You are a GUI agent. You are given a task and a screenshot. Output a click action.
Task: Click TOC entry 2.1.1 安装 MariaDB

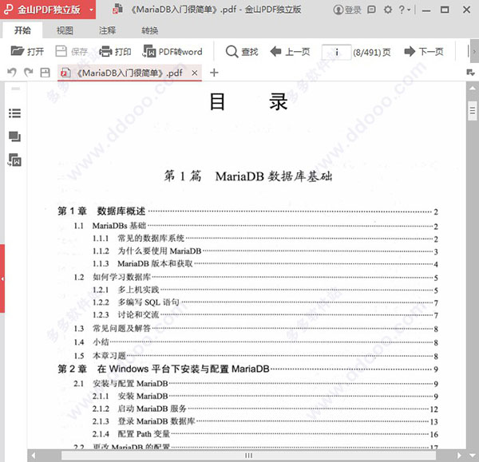[265, 396]
